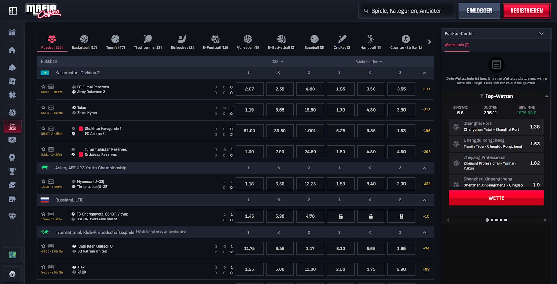Select the Basketball (17) tab
Screen dimensions: 557x284
pyautogui.click(x=84, y=42)
